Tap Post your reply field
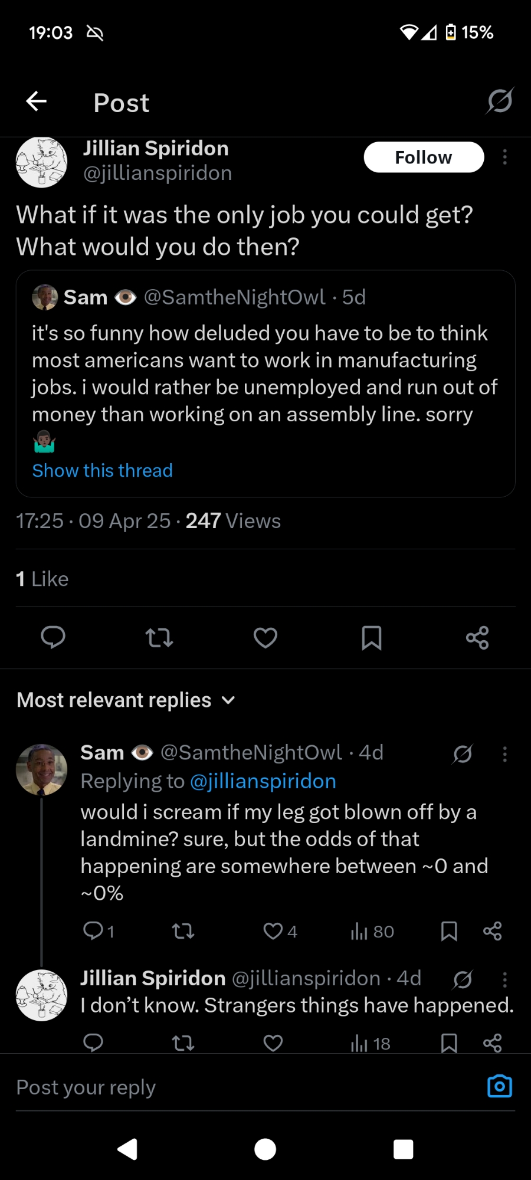The height and width of the screenshot is (1180, 531). pos(236,1087)
